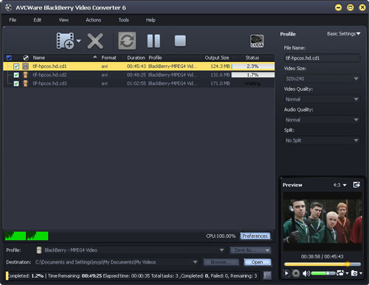Click the File Name input field
The height and width of the screenshot is (285, 369).
(x=323, y=58)
